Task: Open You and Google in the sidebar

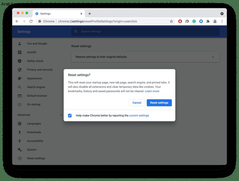Action: pyautogui.click(x=37, y=43)
